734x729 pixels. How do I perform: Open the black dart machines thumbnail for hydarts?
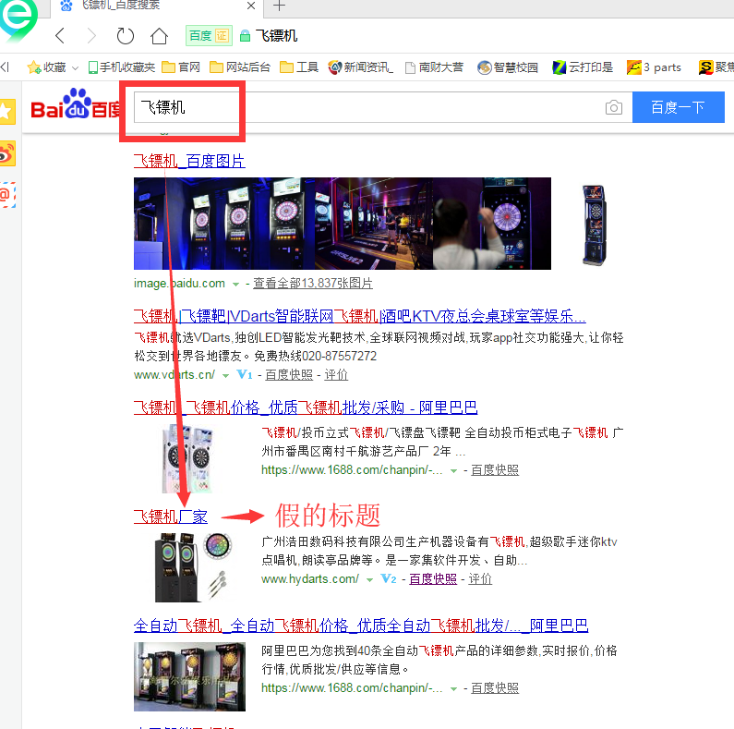pyautogui.click(x=193, y=567)
